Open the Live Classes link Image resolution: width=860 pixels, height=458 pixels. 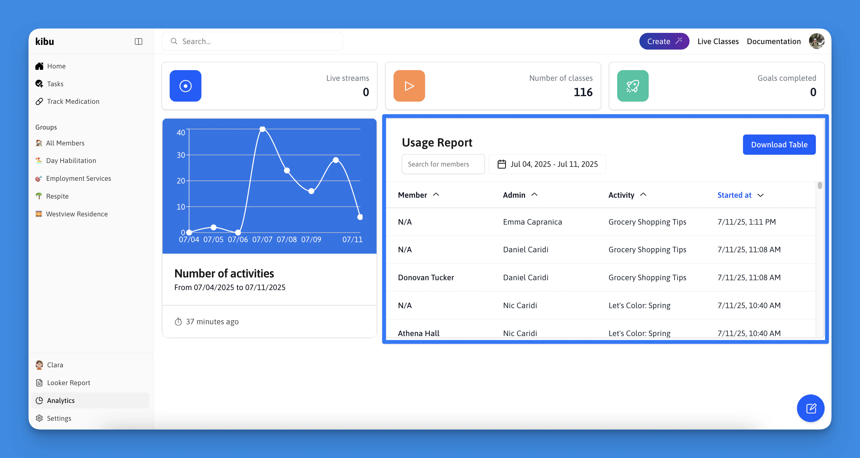point(718,41)
